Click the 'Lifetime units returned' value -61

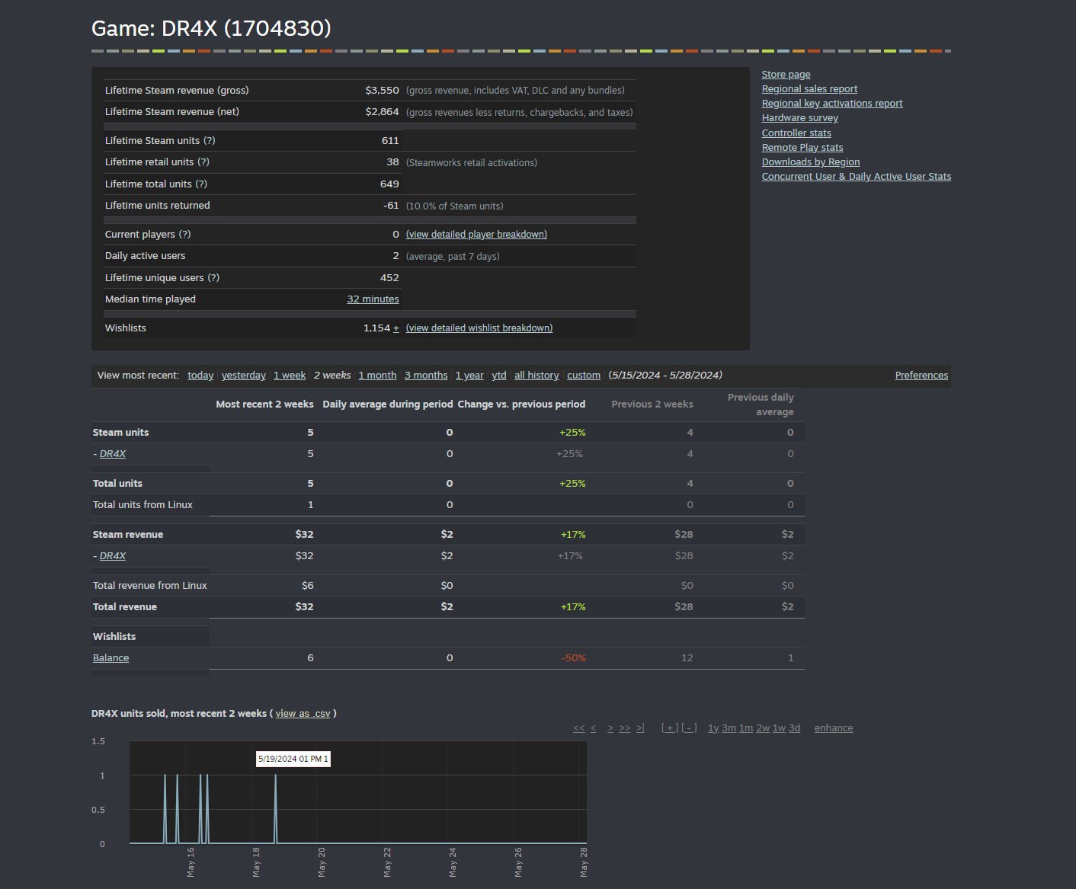391,205
